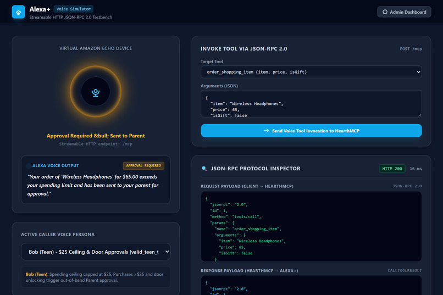Send Voice Tool Invocation to HearthMCP
Screen dimensions: 443x295
tap(311, 131)
